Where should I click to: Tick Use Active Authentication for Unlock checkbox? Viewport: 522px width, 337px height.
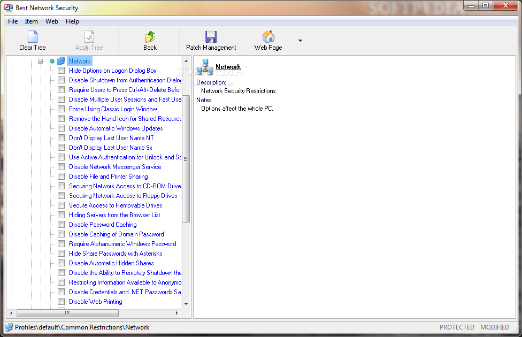coord(62,157)
